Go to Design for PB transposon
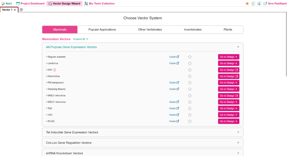Screen dimensions: 287x156 [x=229, y=83]
